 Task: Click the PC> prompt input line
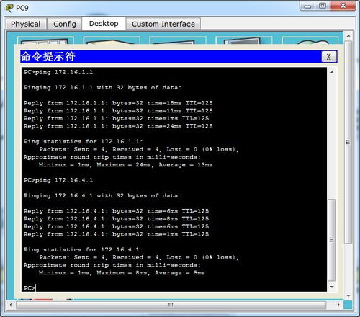tap(174, 287)
